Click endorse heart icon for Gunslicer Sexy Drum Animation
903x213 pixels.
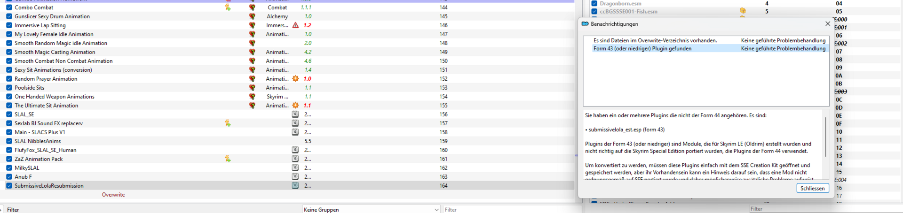point(252,16)
